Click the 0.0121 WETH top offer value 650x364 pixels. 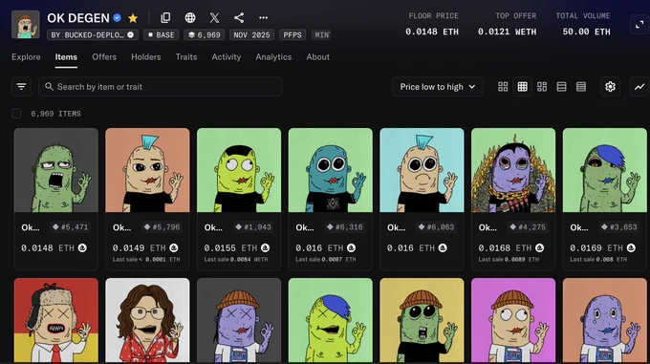(x=507, y=32)
